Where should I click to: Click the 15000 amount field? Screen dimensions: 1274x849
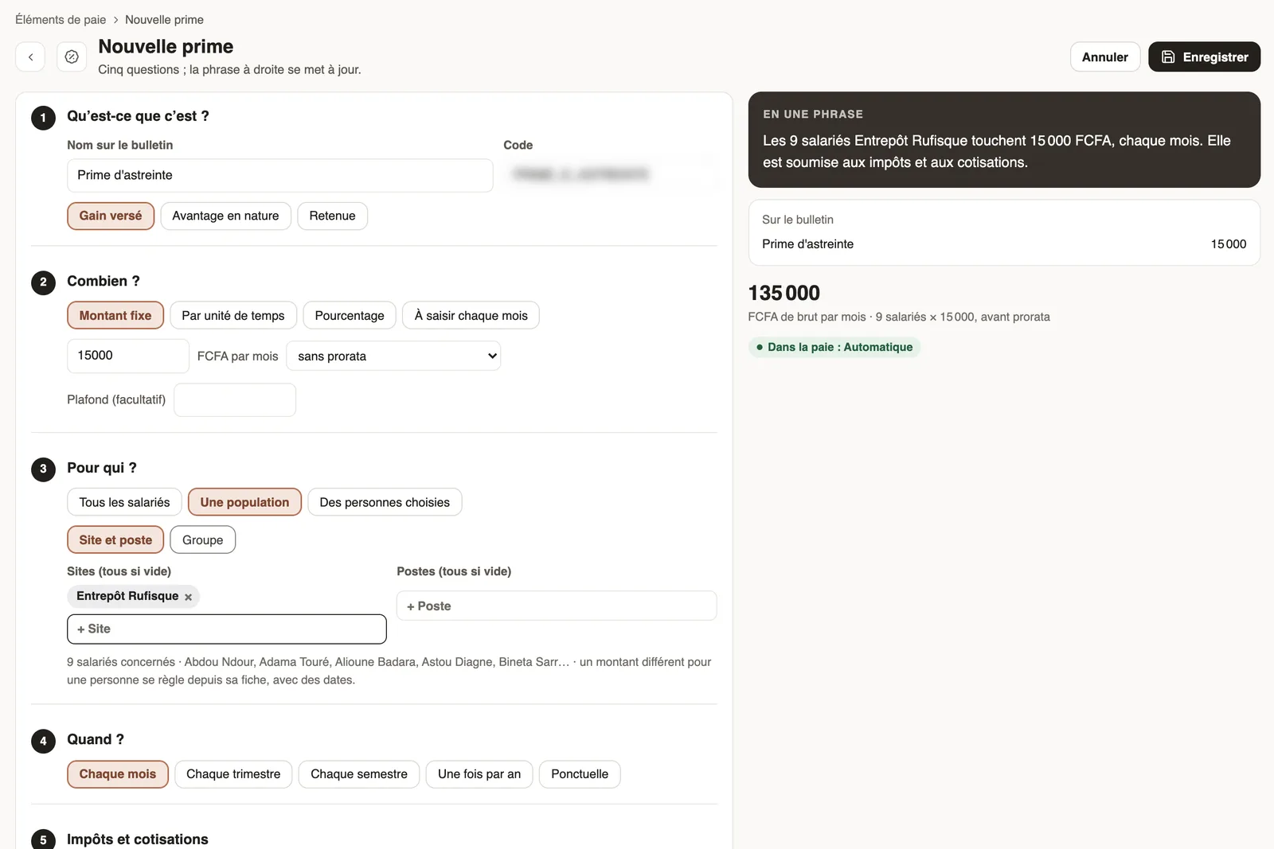click(128, 356)
